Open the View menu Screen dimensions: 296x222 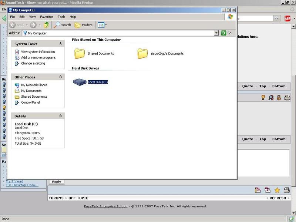tap(32, 17)
